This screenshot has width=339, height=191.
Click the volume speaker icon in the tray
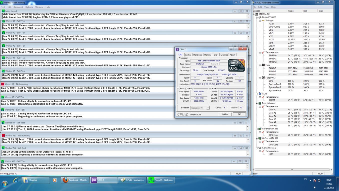[314, 187]
